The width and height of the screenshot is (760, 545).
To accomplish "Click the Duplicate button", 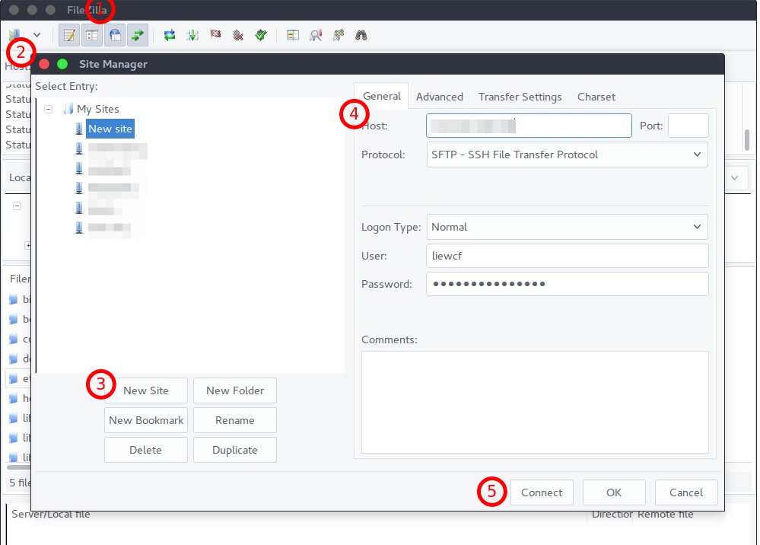I will pos(235,450).
